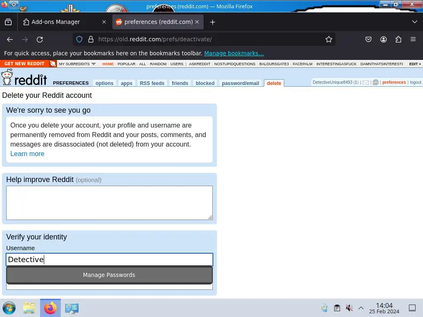Close the reddit preferences tab
The width and height of the screenshot is (423, 317).
tap(197, 22)
